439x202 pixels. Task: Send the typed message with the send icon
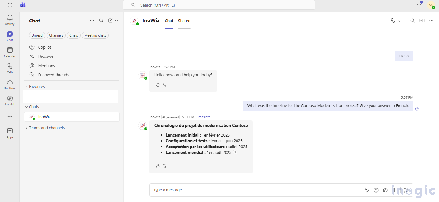[407, 190]
